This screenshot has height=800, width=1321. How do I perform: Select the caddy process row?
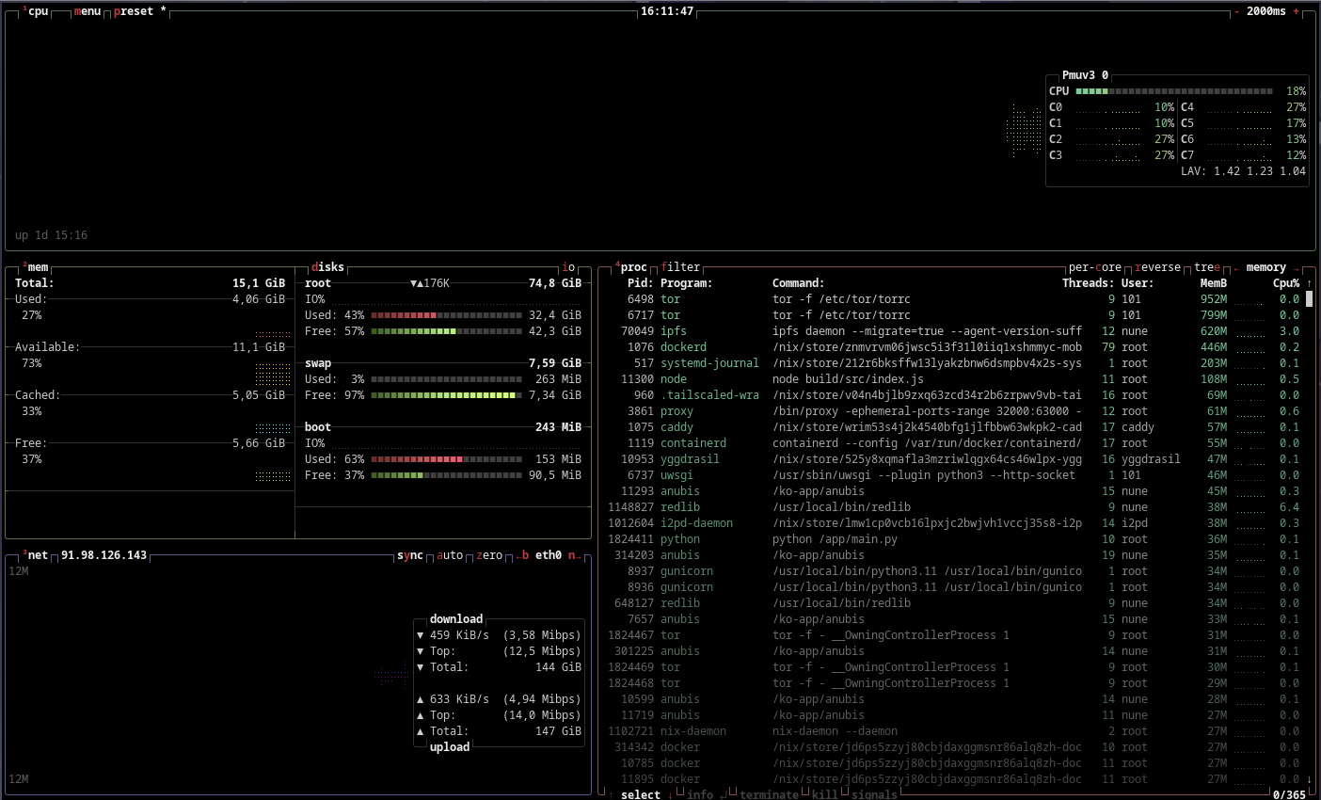(954, 427)
